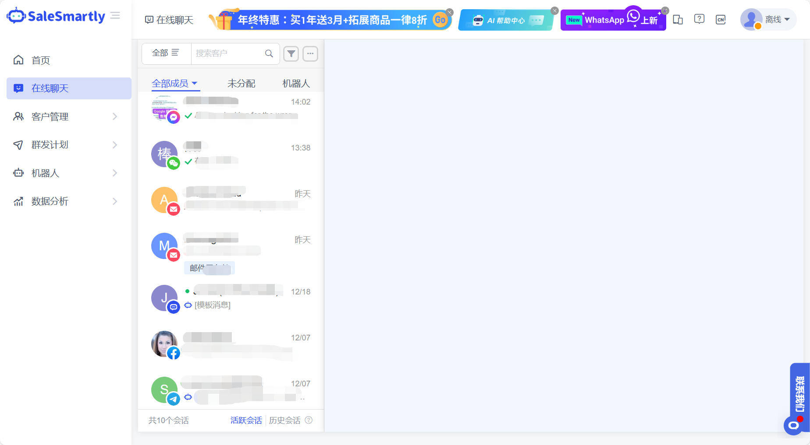
Task: Click the 年终特惠 promotional banner
Action: click(x=330, y=20)
